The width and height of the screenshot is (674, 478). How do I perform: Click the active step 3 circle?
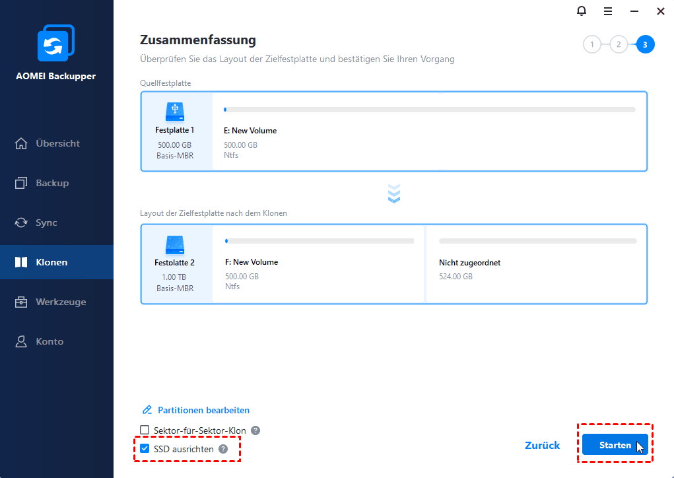click(x=645, y=44)
